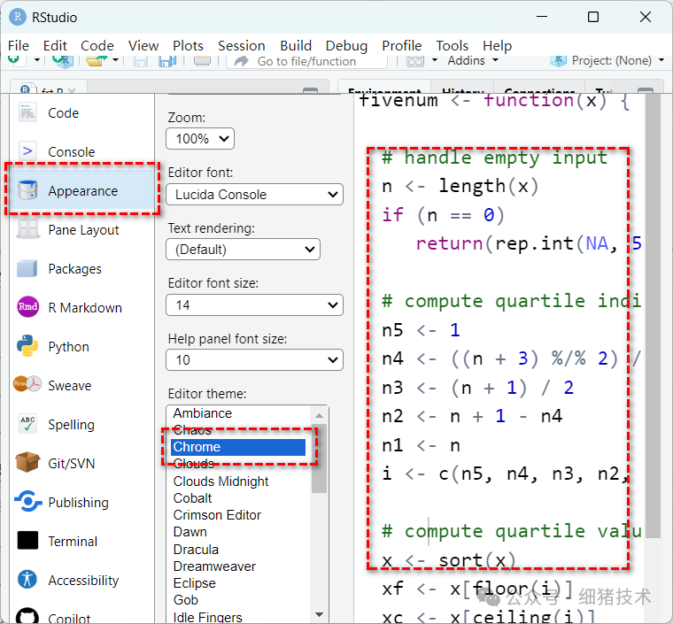Select the Chrome editor theme
The height and width of the screenshot is (624, 673).
click(x=238, y=447)
